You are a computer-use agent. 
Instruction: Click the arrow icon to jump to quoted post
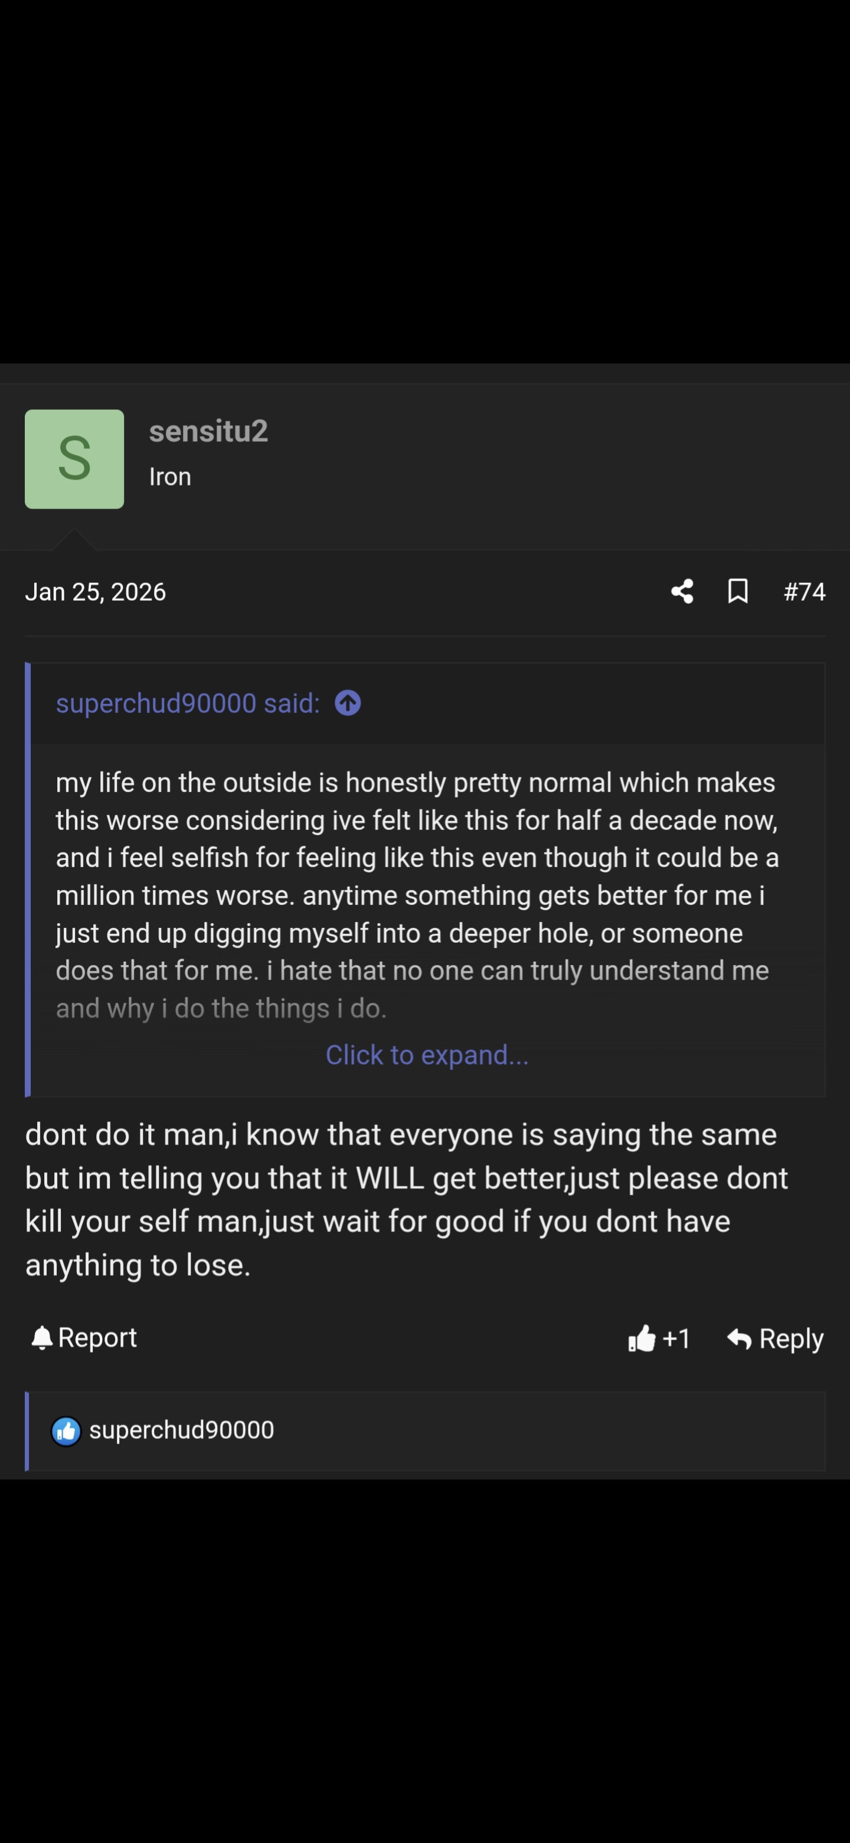pyautogui.click(x=349, y=704)
